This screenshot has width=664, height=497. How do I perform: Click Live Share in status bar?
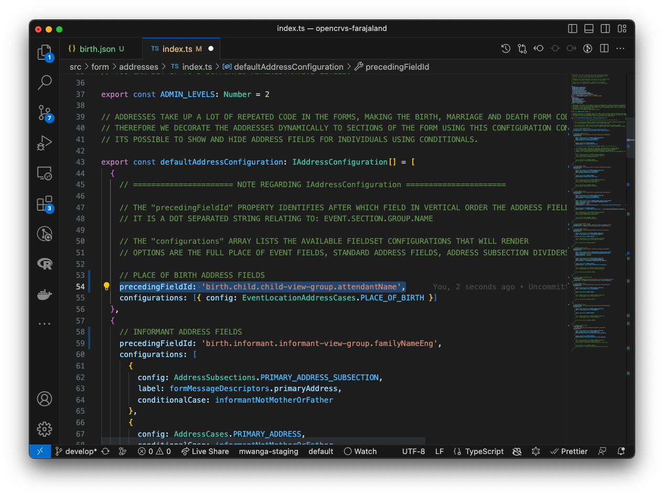(x=205, y=451)
